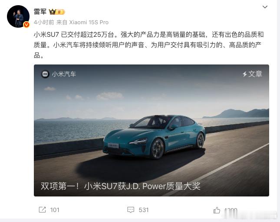This screenshot has height=222, width=280.
Task: Click the crown membership badge
Action: point(57,12)
